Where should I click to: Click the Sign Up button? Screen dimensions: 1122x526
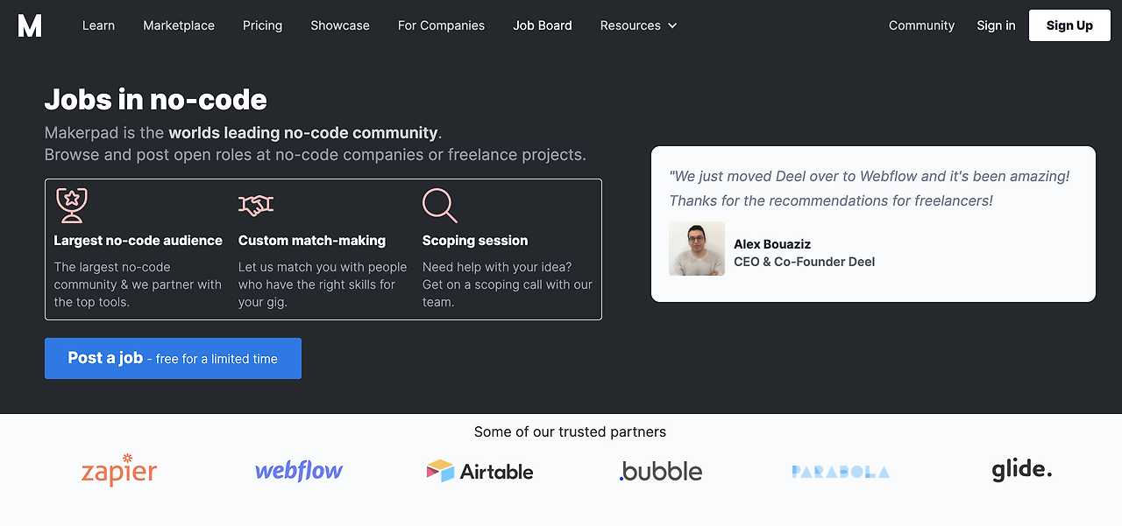(x=1069, y=25)
